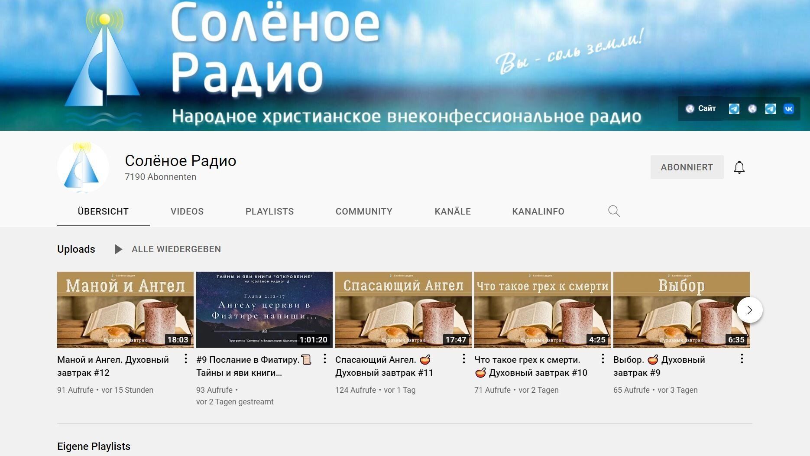Viewport: 810px width, 456px height.
Task: Click 91 Aufrufe view count
Action: (75, 390)
